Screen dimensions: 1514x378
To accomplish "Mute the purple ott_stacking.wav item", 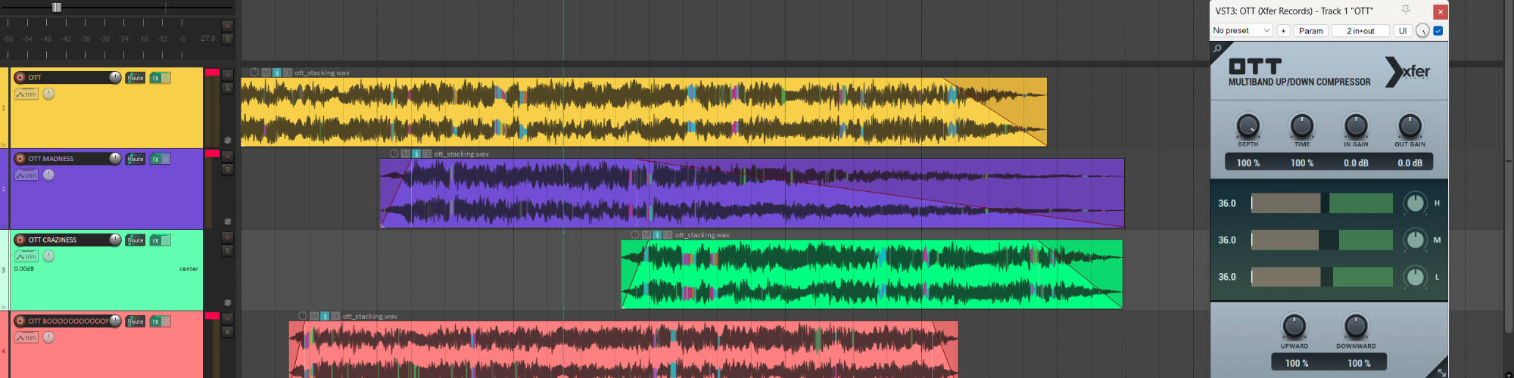I will (x=405, y=153).
